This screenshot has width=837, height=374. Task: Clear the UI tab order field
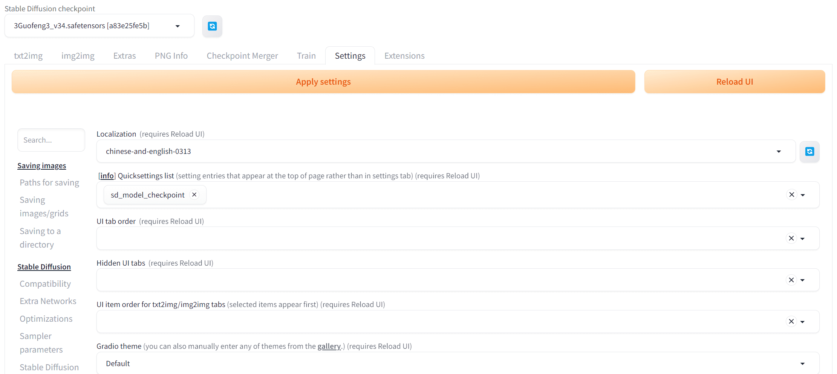tap(791, 238)
